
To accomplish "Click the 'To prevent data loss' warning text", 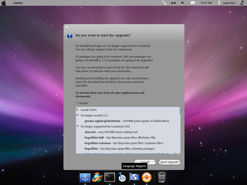I will click(x=110, y=94).
